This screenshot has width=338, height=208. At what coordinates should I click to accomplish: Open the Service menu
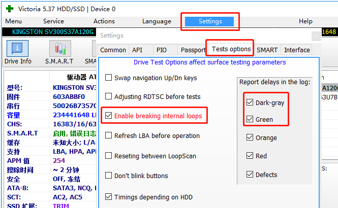click(x=53, y=21)
